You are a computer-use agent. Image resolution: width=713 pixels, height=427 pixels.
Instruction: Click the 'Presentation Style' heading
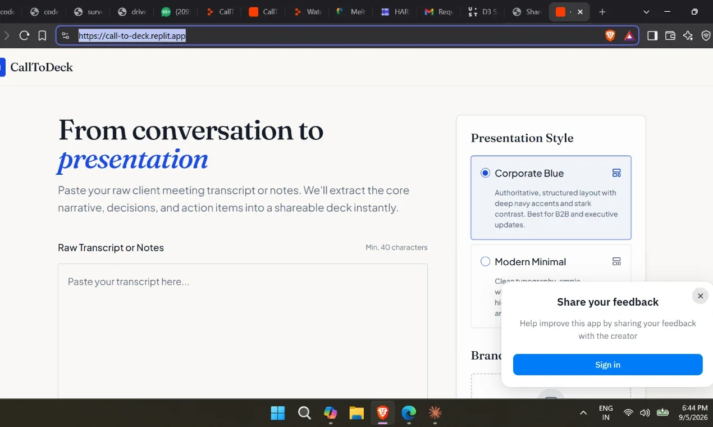point(522,138)
